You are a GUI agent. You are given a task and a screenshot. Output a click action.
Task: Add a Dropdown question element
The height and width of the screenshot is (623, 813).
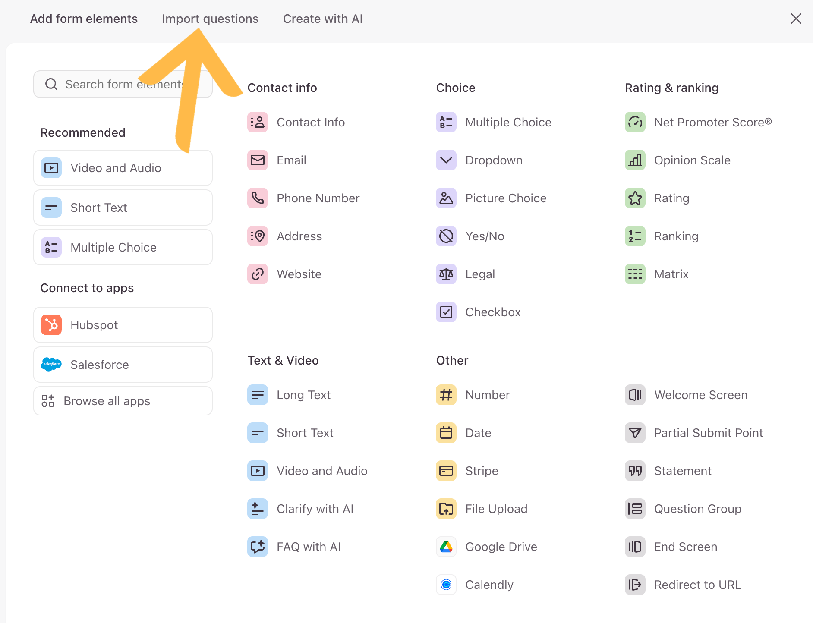[x=493, y=160]
